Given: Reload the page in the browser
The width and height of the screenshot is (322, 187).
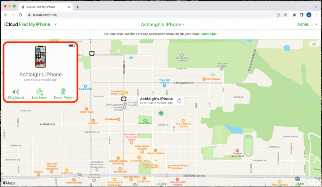Looking at the screenshot, I should [20, 15].
